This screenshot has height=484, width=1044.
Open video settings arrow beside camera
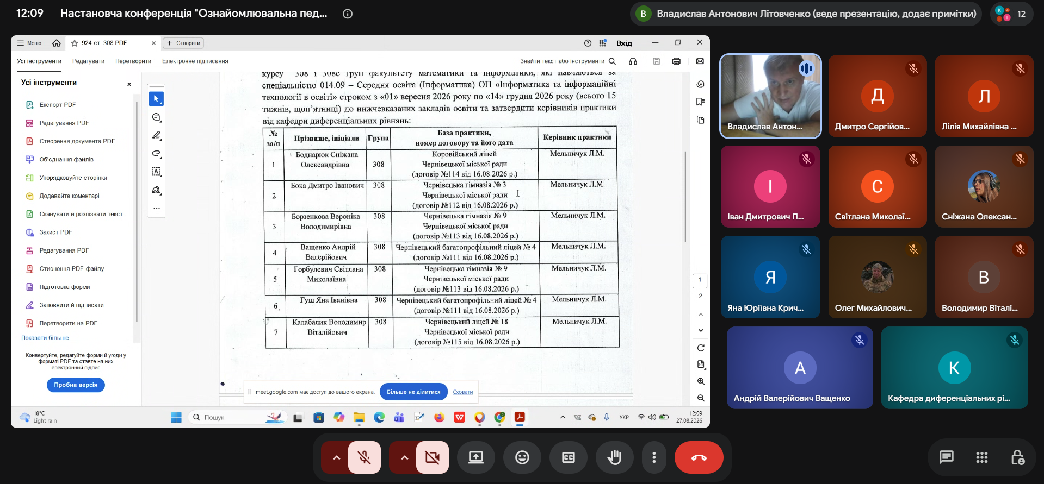point(404,457)
